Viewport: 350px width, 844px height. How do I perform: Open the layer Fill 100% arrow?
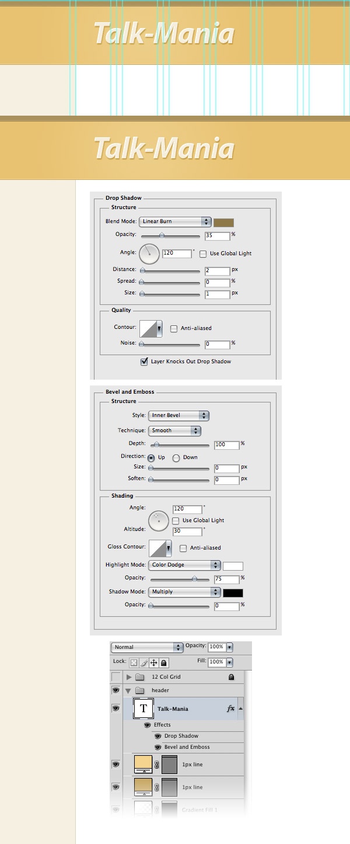229,662
